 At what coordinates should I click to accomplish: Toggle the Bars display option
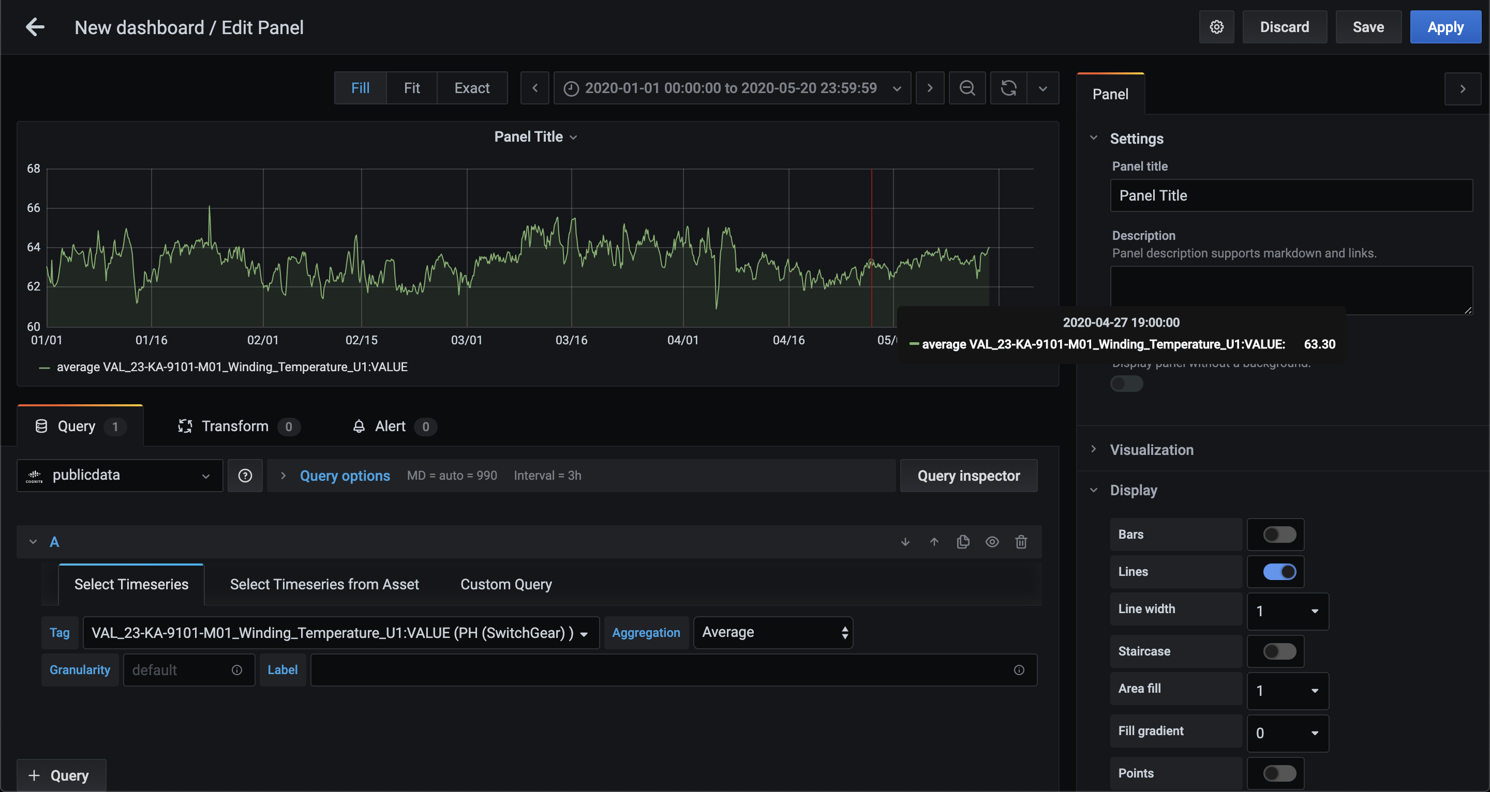coord(1278,534)
